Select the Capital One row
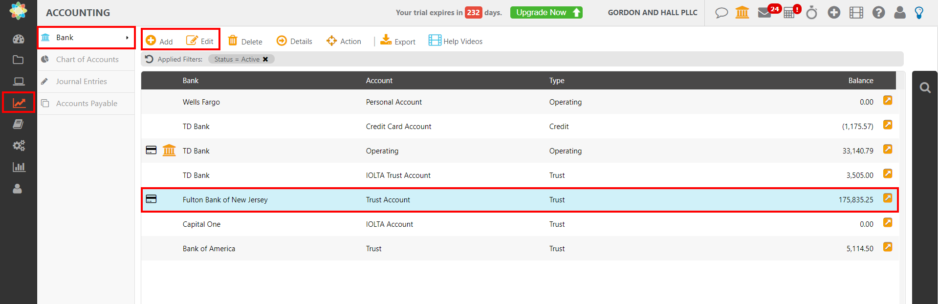Image resolution: width=938 pixels, height=304 pixels. click(520, 224)
